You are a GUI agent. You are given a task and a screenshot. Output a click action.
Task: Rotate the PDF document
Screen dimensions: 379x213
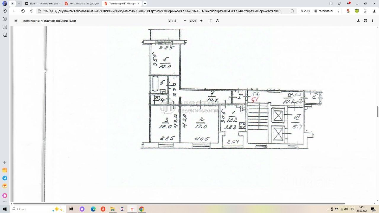pyautogui.click(x=217, y=21)
